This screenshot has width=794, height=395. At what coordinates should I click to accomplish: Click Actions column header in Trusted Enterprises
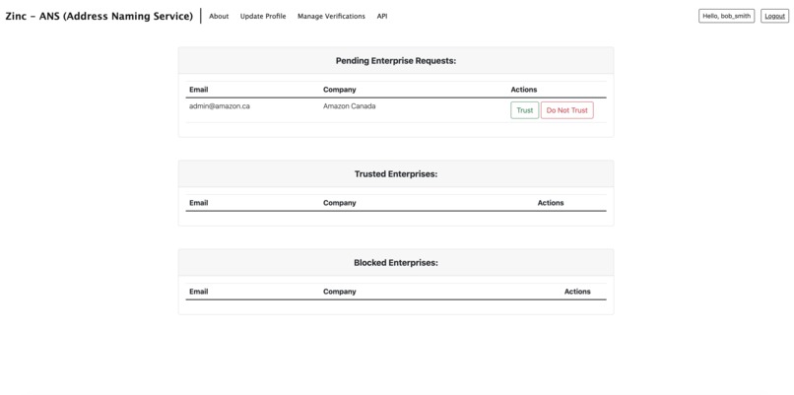pyautogui.click(x=551, y=203)
